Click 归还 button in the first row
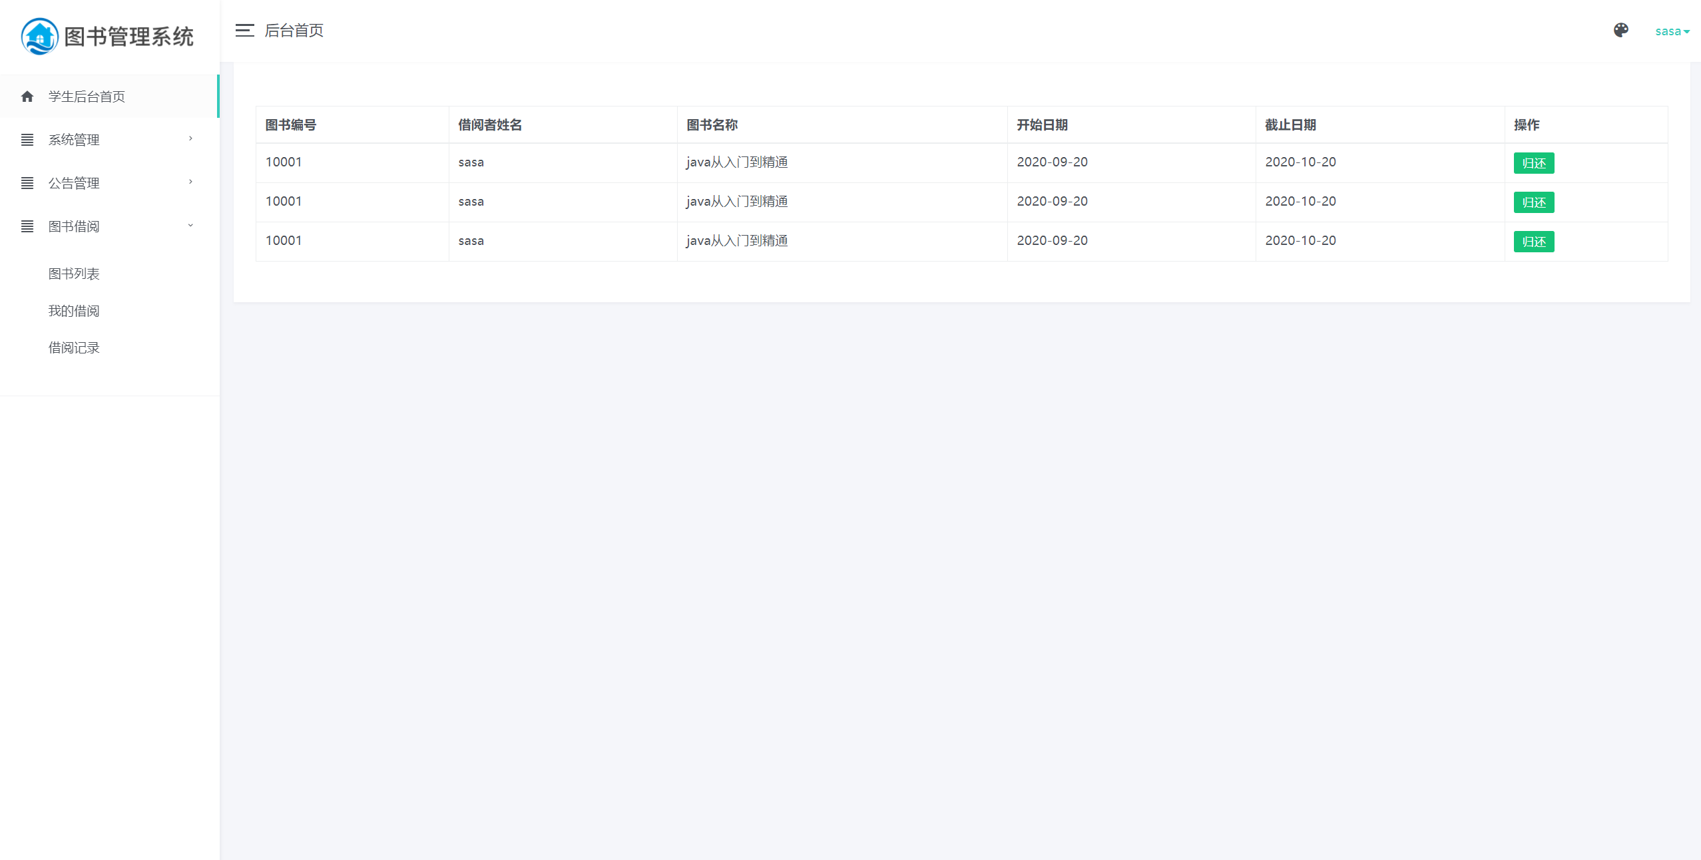 click(x=1533, y=163)
